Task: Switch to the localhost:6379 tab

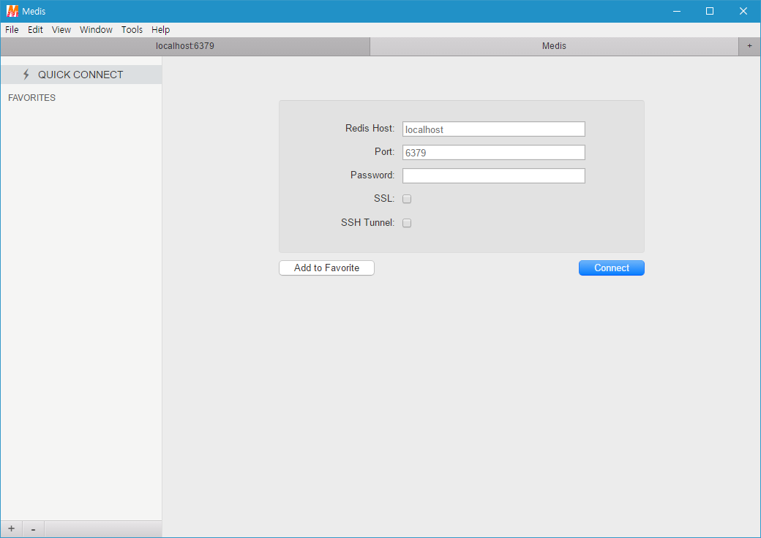Action: point(185,46)
